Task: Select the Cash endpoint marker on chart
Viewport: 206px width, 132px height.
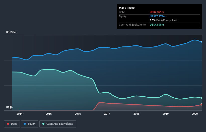Action: [201, 98]
